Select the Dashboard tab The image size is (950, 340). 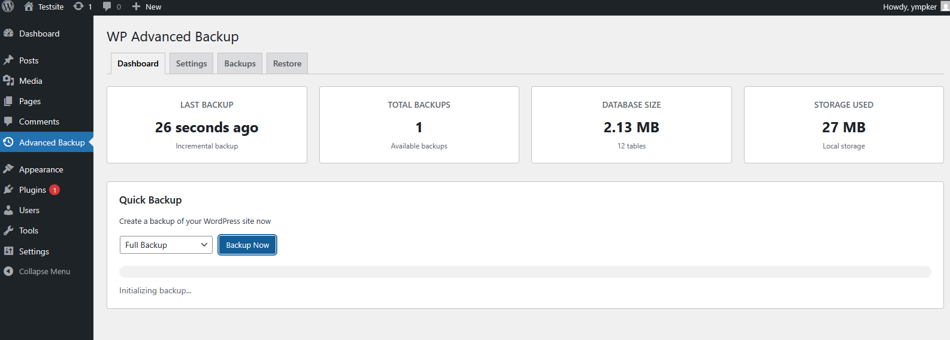[138, 63]
